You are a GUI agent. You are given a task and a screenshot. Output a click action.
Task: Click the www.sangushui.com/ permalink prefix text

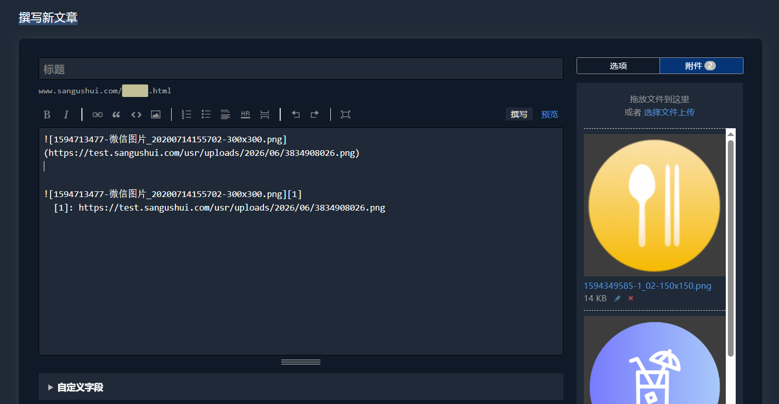(80, 91)
